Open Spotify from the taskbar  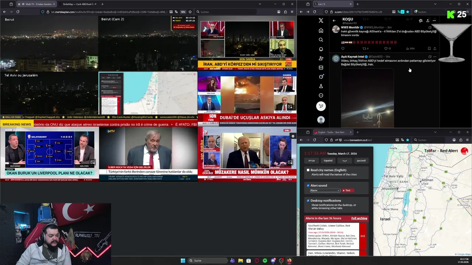click(x=265, y=261)
